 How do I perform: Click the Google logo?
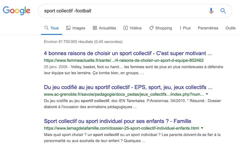tap(16, 11)
